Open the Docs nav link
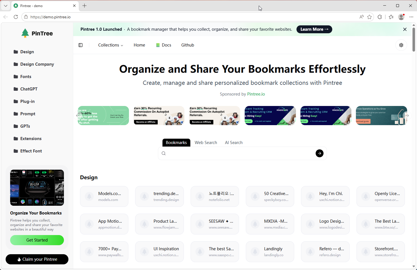The height and width of the screenshot is (270, 417). click(164, 45)
